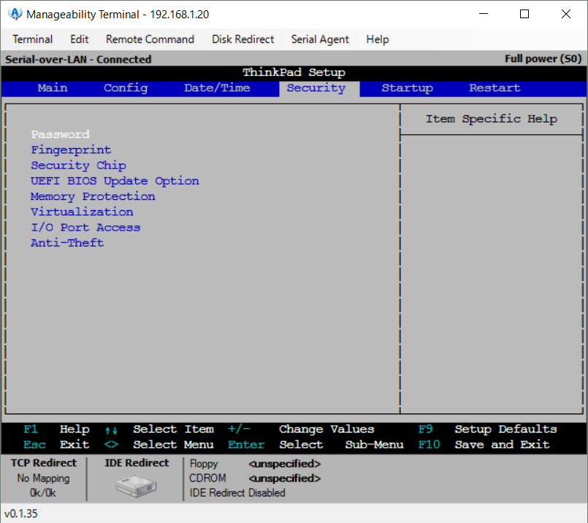Switch to the Restart BIOS tab

[x=495, y=88]
